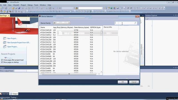Expand the New Project toolbar dropdown arrow
Screen dimensions: 178x100
coord(3,8)
